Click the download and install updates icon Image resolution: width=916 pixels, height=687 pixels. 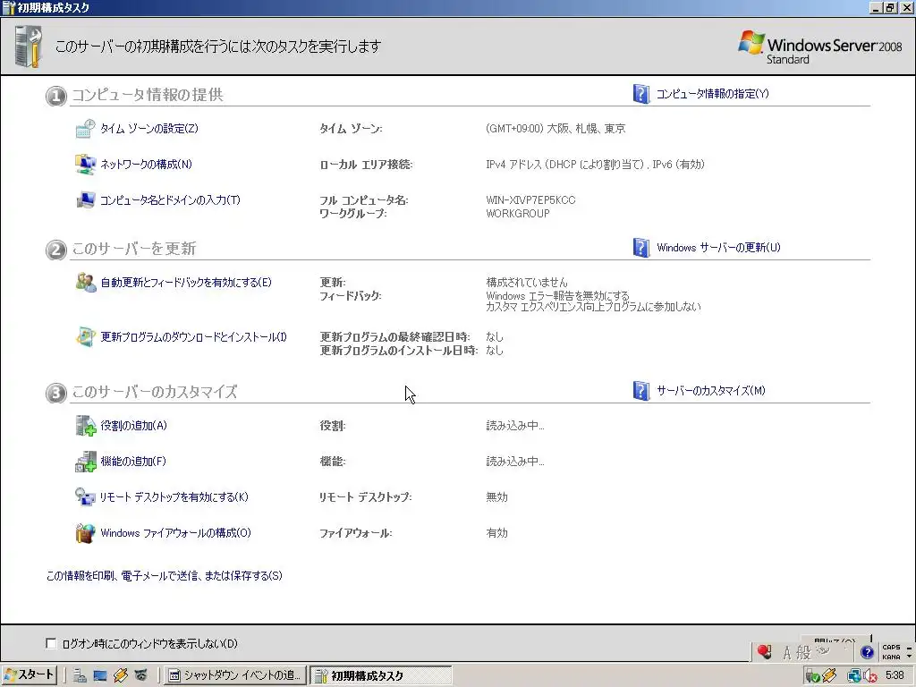point(85,337)
